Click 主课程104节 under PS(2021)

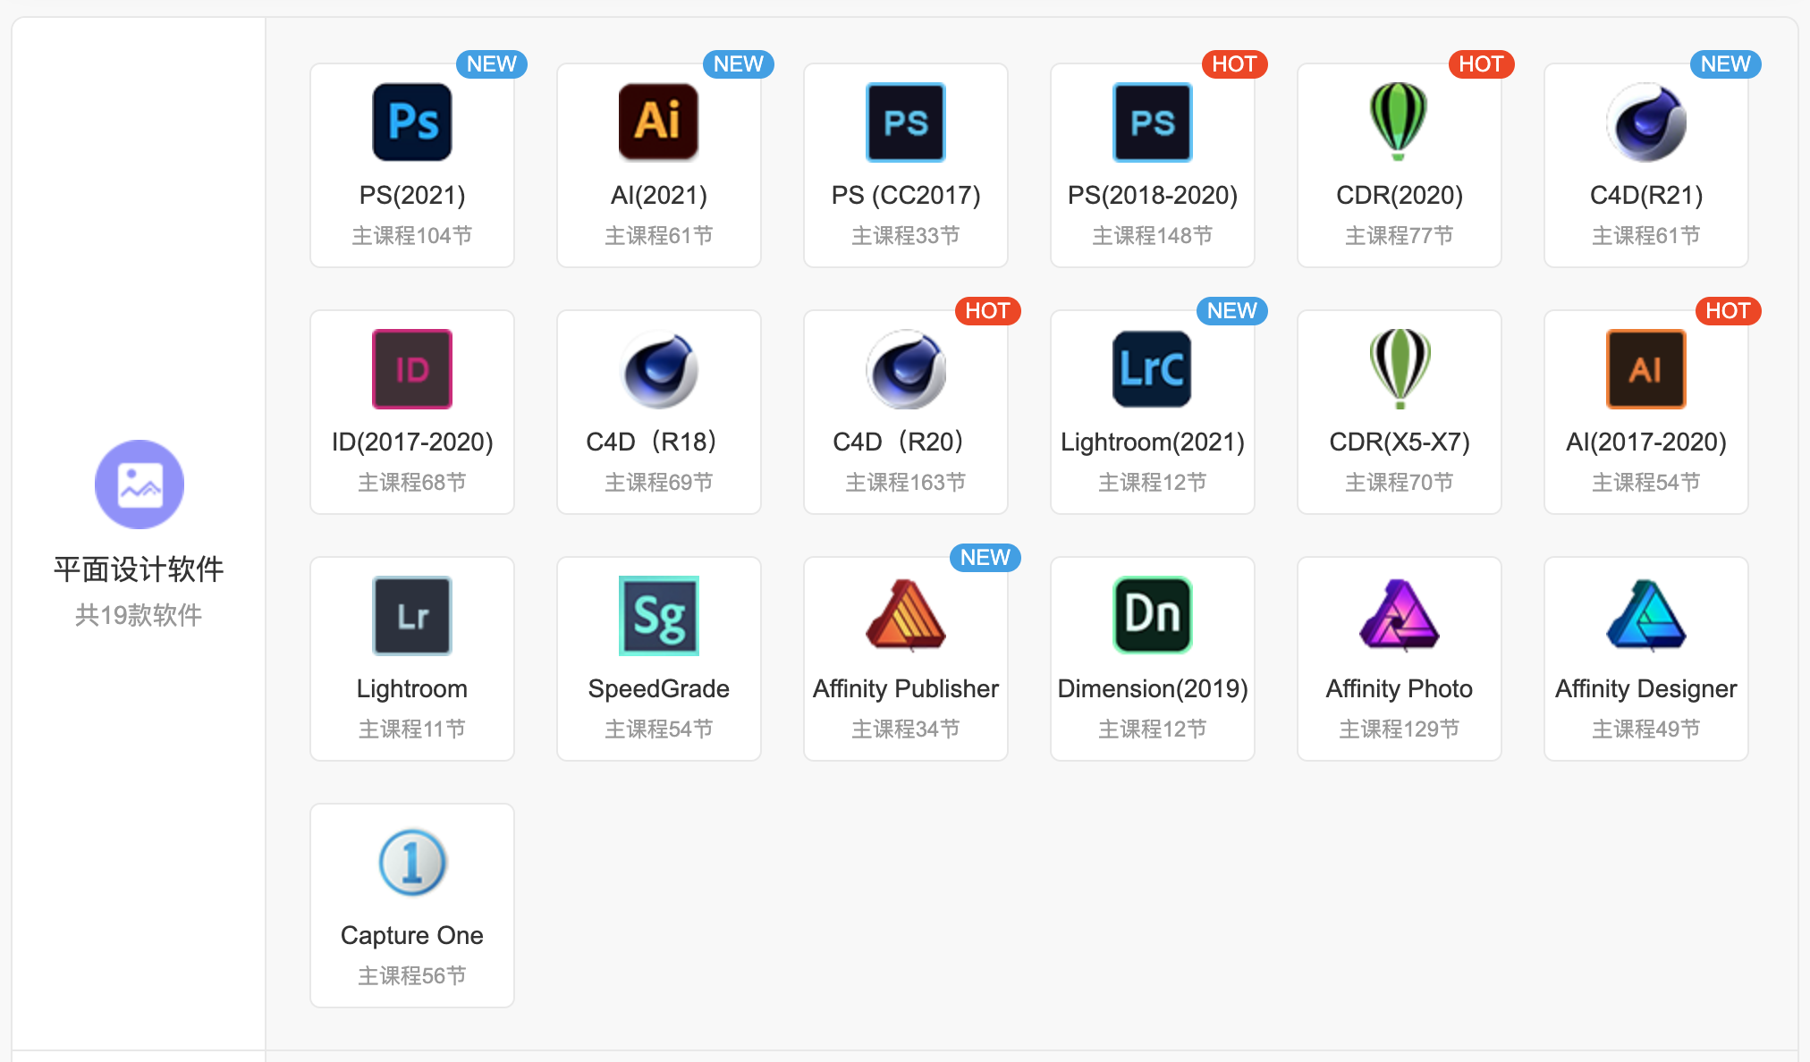(412, 236)
